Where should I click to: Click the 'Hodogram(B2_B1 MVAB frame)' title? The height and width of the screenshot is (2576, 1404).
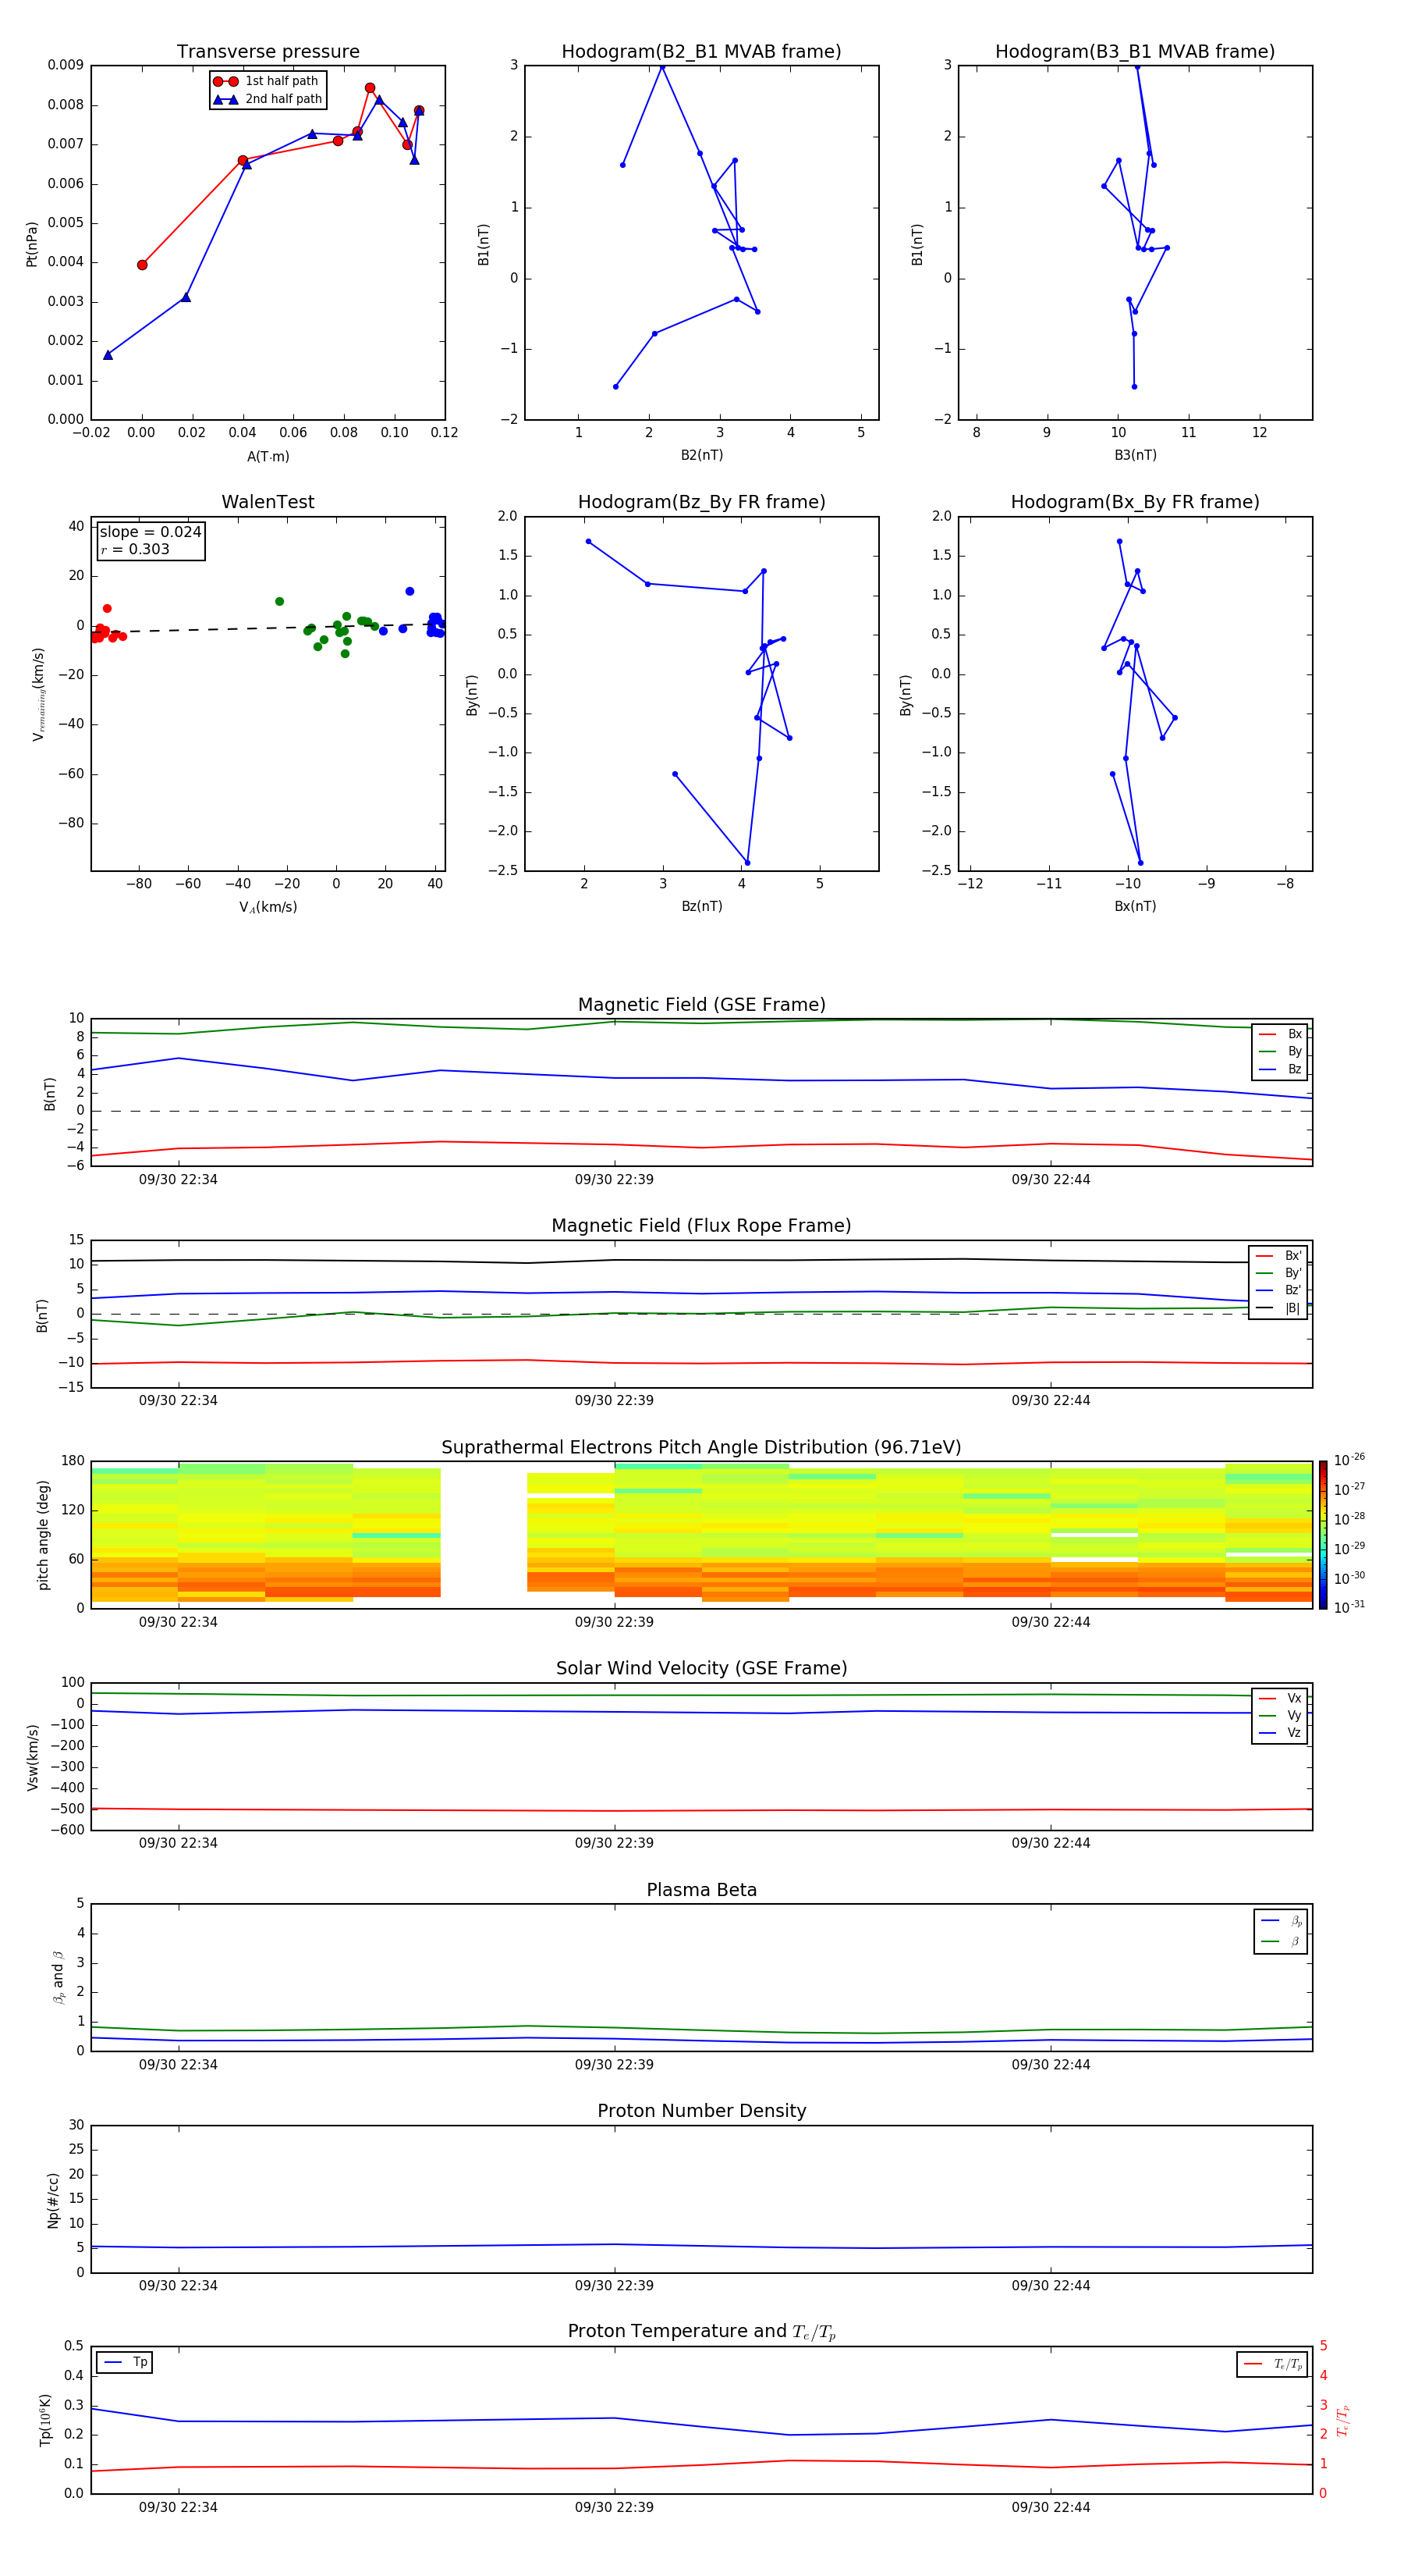click(x=701, y=52)
